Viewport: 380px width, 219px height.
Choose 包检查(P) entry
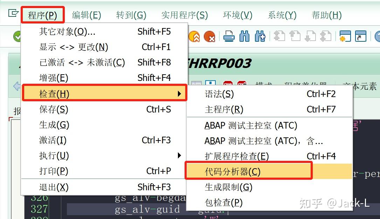269,203
